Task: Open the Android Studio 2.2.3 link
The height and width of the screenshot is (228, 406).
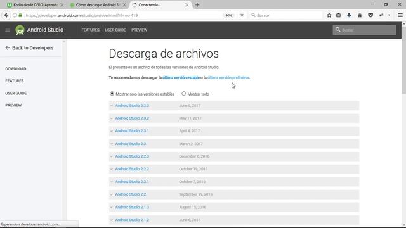Action: tap(132, 156)
